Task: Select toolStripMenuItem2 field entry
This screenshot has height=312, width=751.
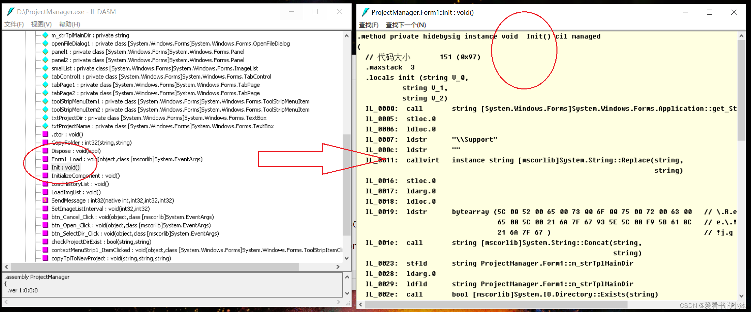Action: (180, 110)
